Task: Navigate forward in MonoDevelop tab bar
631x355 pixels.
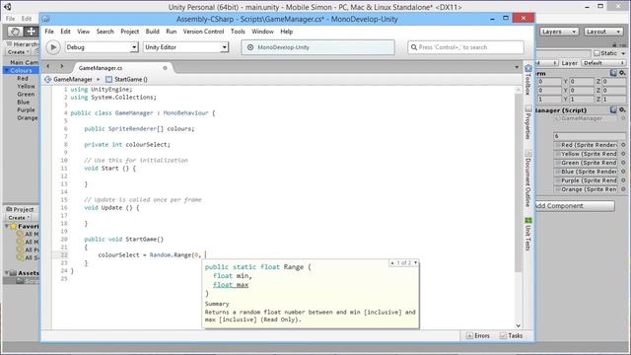Action: coord(62,66)
